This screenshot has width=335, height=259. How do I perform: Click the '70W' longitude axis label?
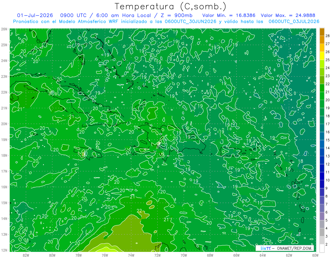tap(184, 255)
